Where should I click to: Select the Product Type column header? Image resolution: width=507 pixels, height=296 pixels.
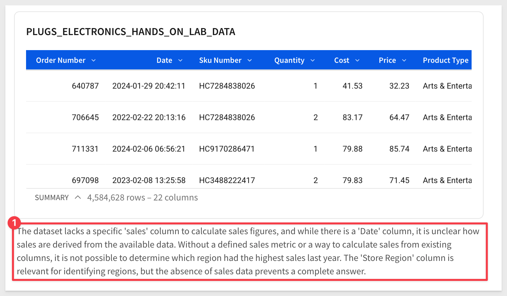(x=446, y=60)
